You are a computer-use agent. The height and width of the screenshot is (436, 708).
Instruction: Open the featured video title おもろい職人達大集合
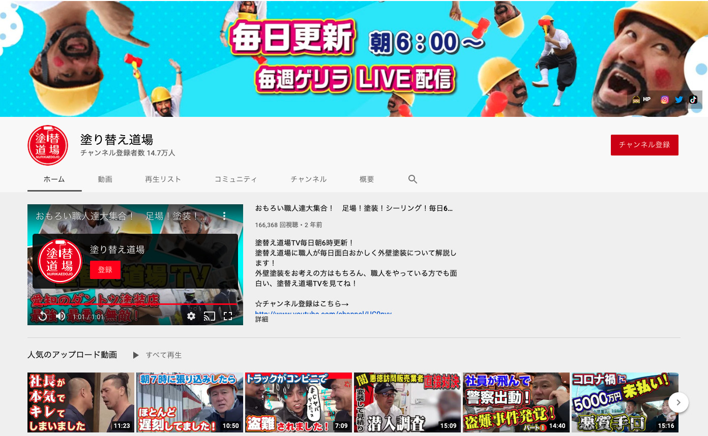click(x=354, y=208)
